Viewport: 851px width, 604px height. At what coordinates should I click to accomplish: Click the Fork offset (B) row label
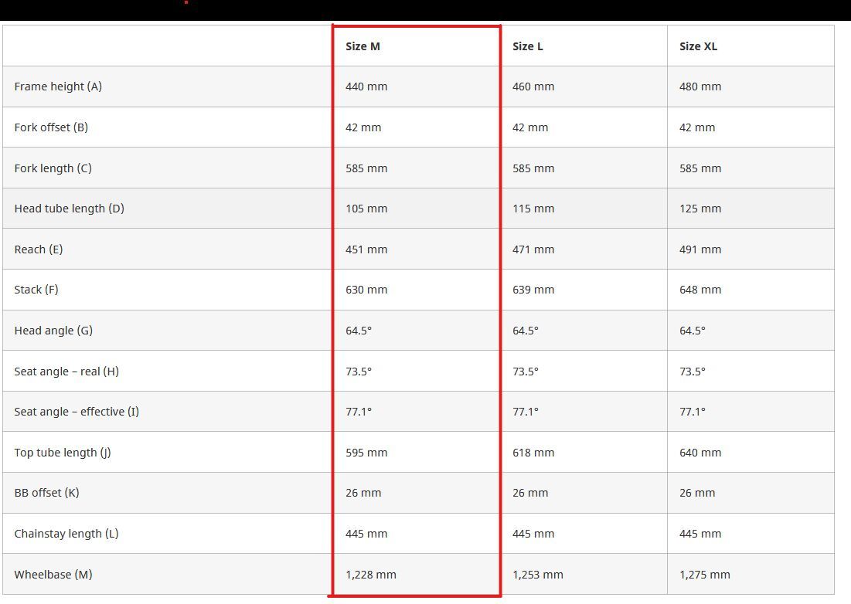tap(51, 127)
